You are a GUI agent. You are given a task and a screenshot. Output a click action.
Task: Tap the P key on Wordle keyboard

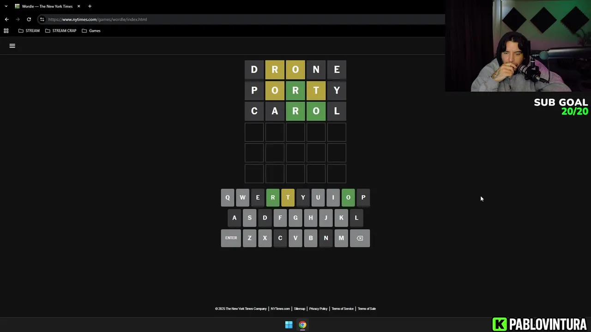(363, 197)
